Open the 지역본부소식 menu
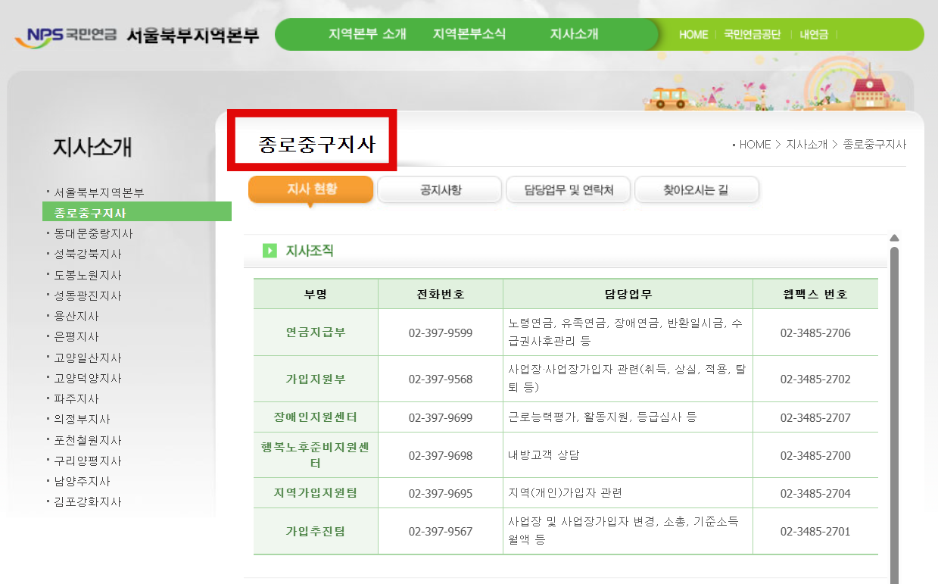 pos(469,34)
